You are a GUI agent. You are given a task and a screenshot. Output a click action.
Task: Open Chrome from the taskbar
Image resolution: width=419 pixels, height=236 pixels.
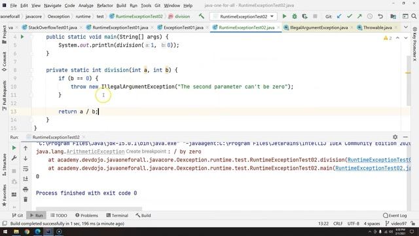click(x=27, y=231)
